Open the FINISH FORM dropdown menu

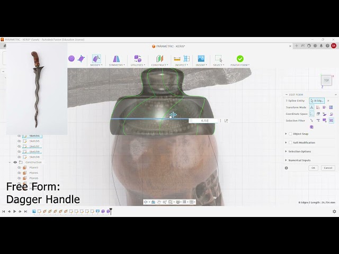[x=240, y=65]
